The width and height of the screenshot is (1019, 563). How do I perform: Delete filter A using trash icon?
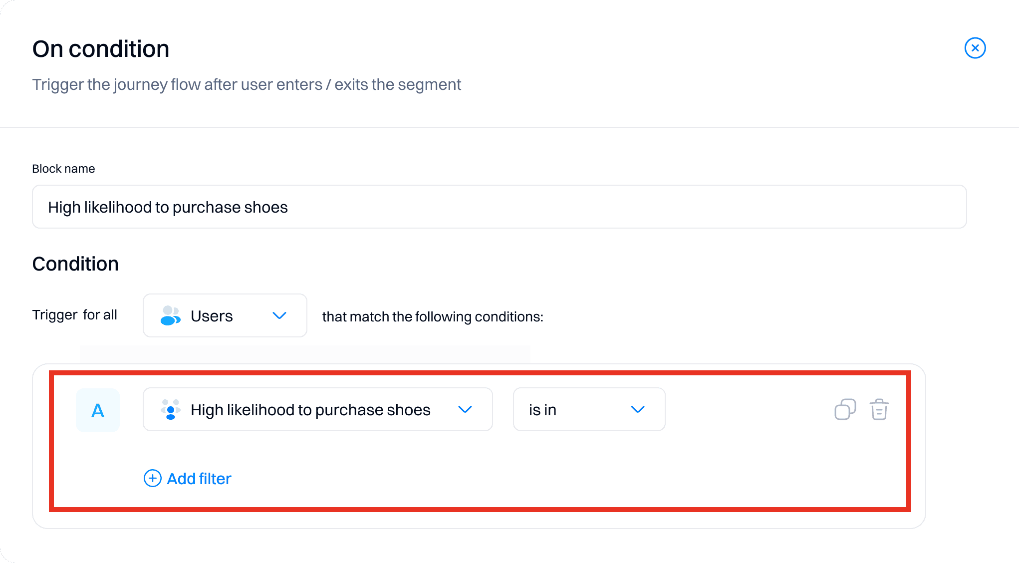879,409
